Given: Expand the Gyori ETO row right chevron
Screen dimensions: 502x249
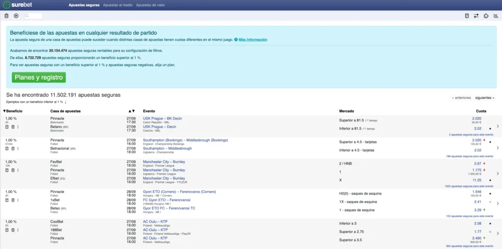Looking at the screenshot, I should [x=498, y=204].
